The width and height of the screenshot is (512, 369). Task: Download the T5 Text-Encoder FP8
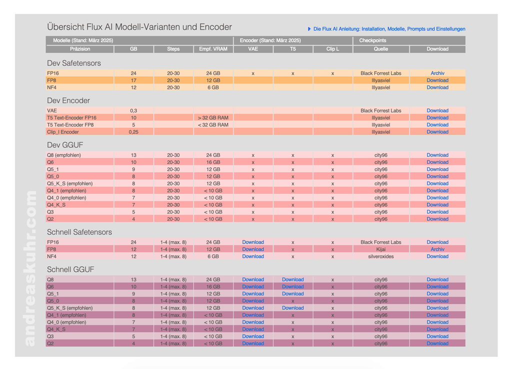point(437,125)
